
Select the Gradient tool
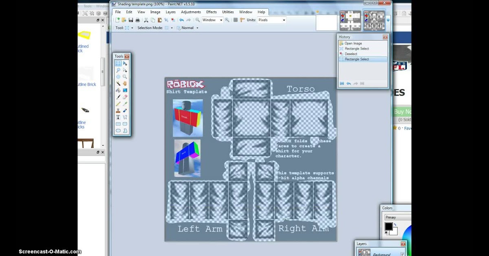pos(125,90)
